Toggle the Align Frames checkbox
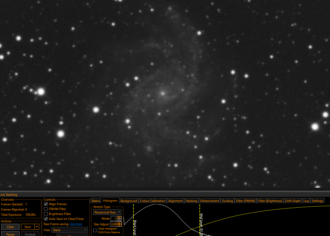Screen dimensions: 330x236 coord(46,204)
